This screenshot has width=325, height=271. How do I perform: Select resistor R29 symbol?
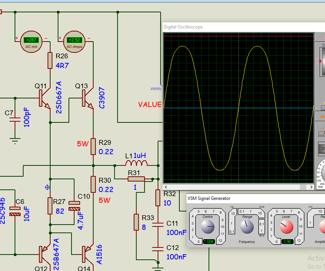93,147
